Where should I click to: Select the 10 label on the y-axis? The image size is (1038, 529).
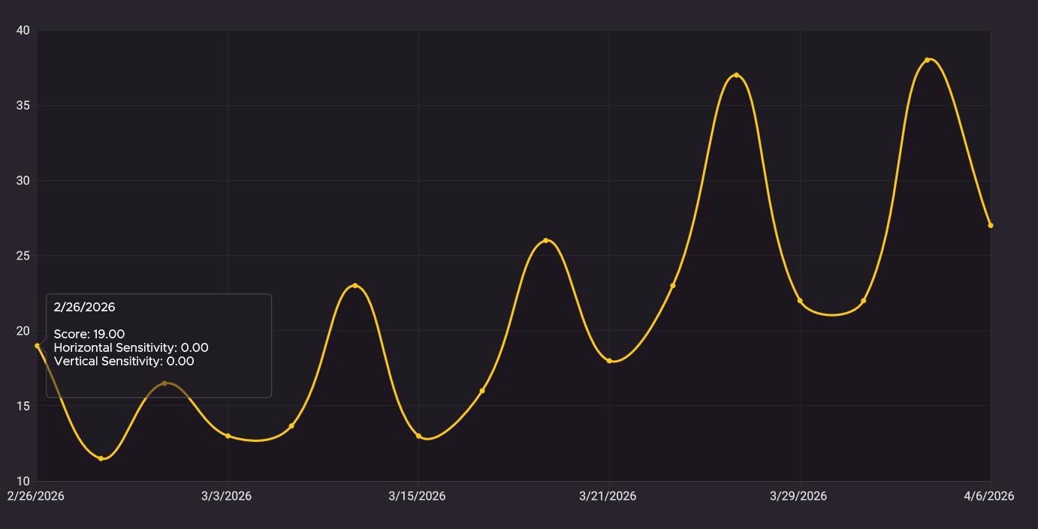[x=24, y=481]
